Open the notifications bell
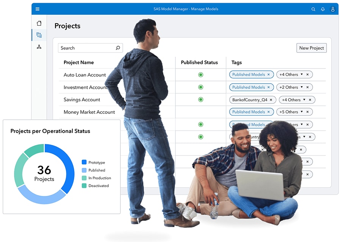 323,9
